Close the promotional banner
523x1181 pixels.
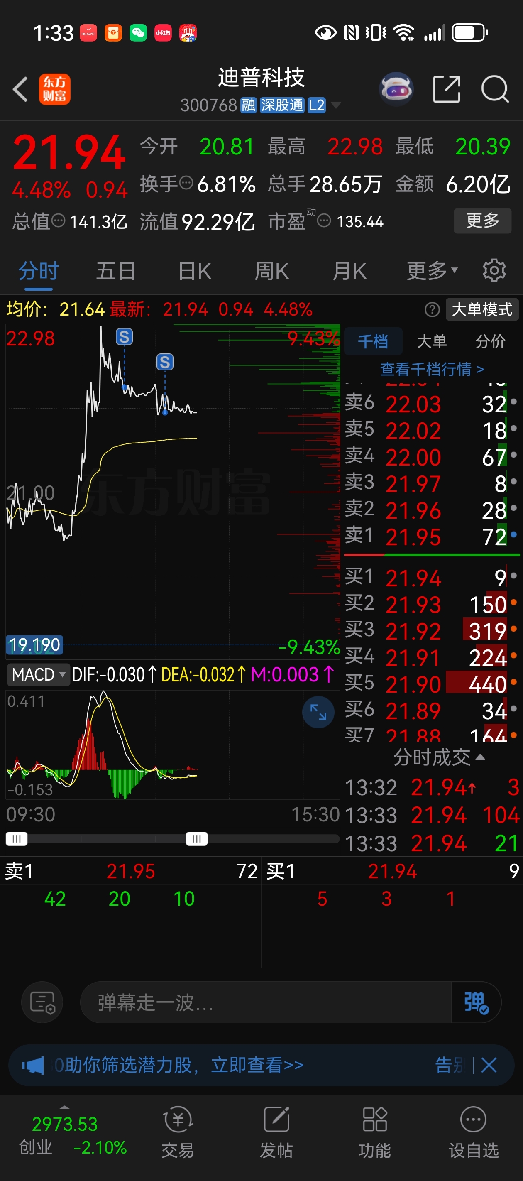[x=489, y=1066]
